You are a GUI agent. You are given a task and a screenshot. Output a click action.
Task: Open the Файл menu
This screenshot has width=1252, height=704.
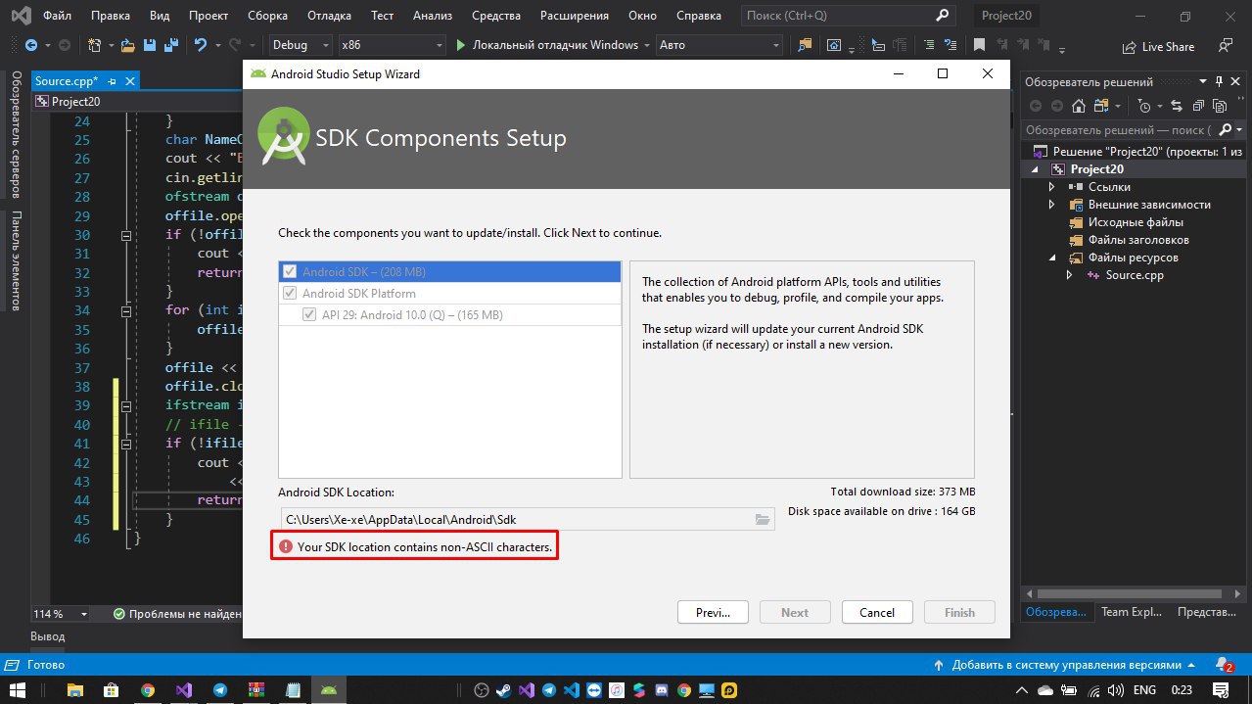pyautogui.click(x=57, y=16)
